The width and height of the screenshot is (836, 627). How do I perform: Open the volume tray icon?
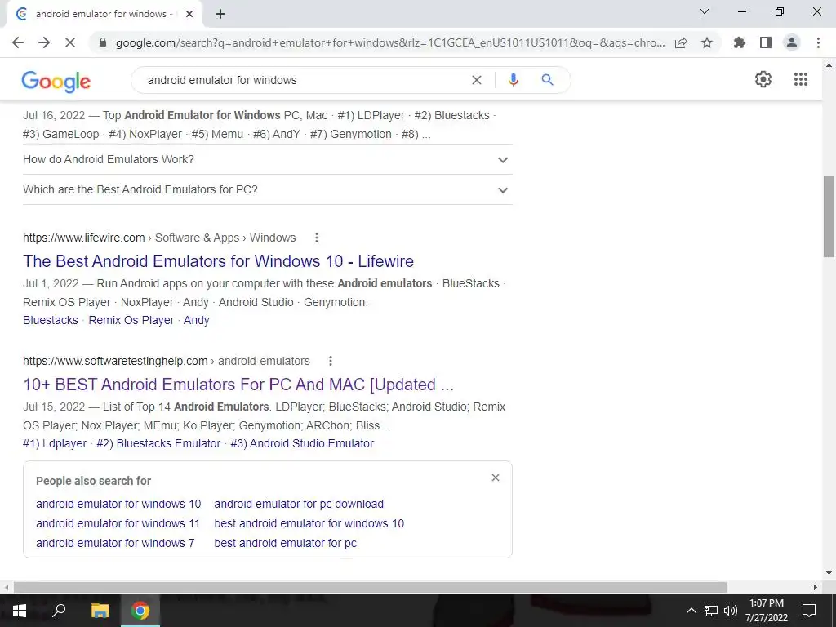click(x=730, y=611)
